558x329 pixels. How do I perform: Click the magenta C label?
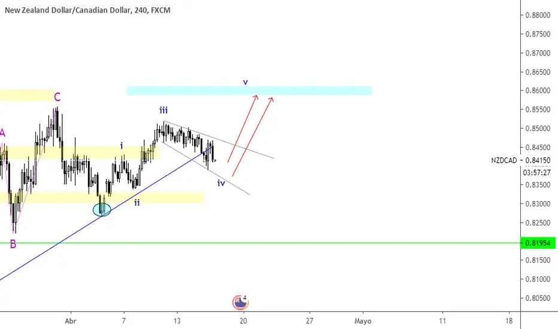[x=57, y=97]
